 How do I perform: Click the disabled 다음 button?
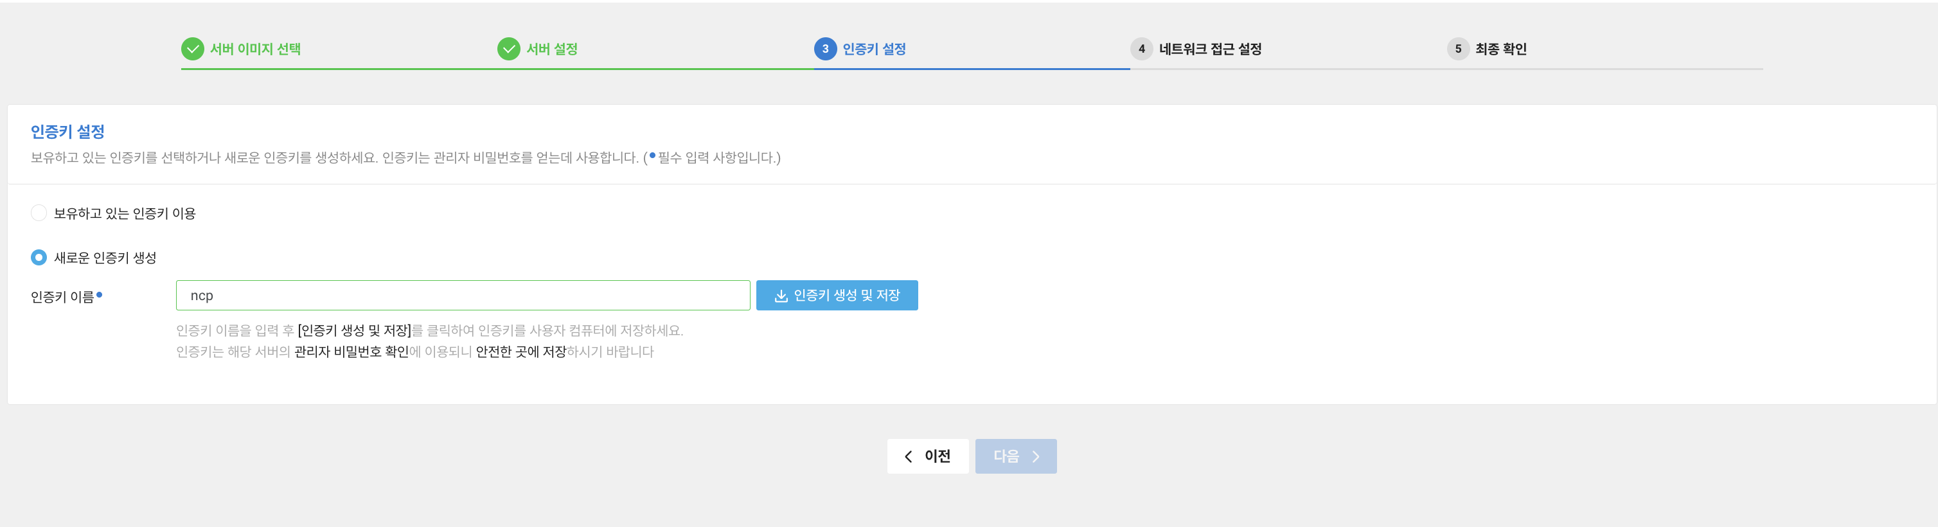coord(1016,456)
